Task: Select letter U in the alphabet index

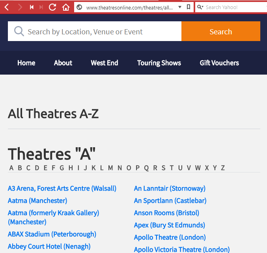Action: coord(180,168)
